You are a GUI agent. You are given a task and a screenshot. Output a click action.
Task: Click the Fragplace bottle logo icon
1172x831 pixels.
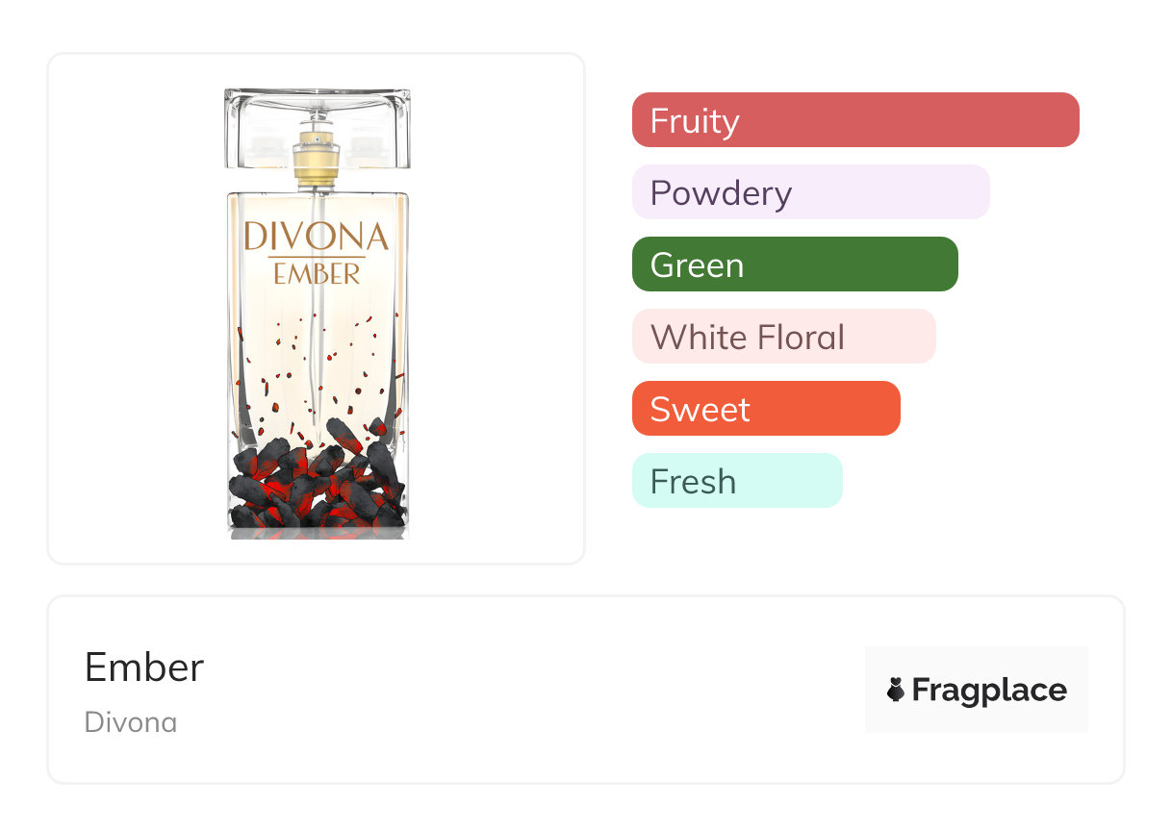click(x=896, y=690)
